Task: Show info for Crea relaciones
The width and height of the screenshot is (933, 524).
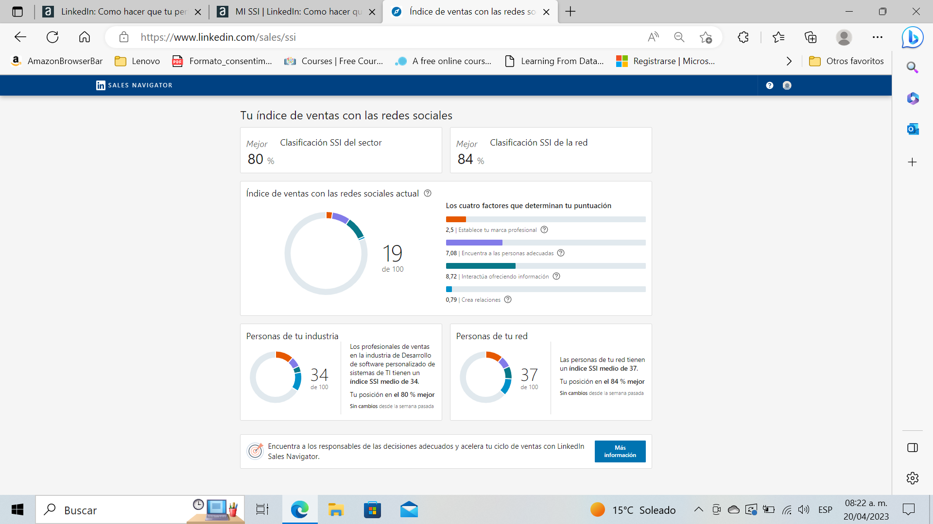Action: coord(508,299)
